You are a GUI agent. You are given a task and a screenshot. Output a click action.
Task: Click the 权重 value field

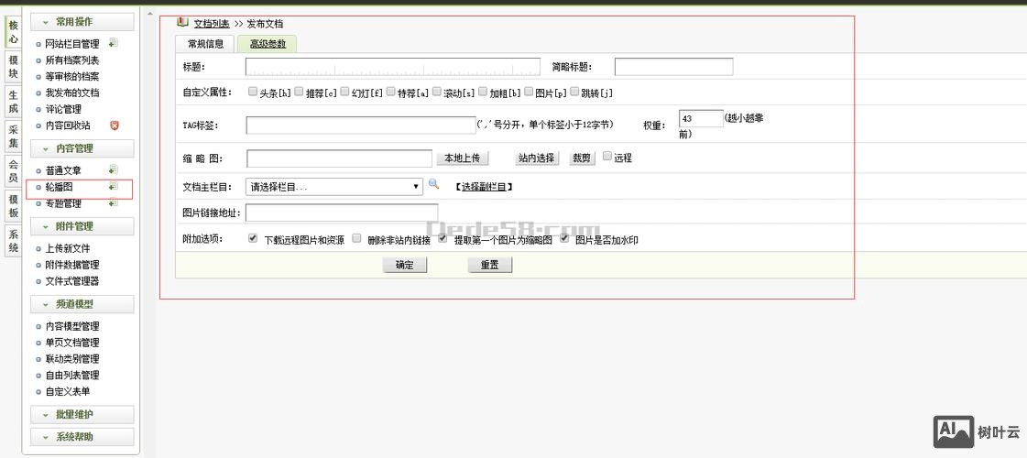[x=701, y=118]
